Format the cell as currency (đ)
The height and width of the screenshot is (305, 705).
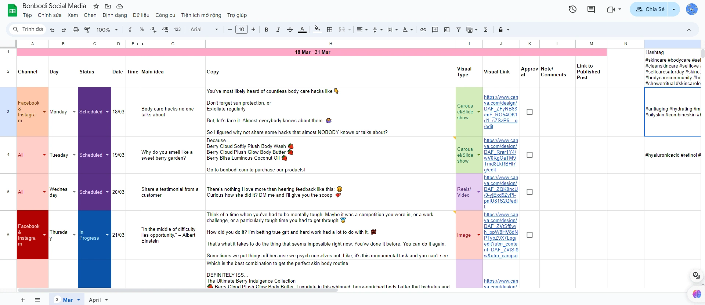coord(130,29)
